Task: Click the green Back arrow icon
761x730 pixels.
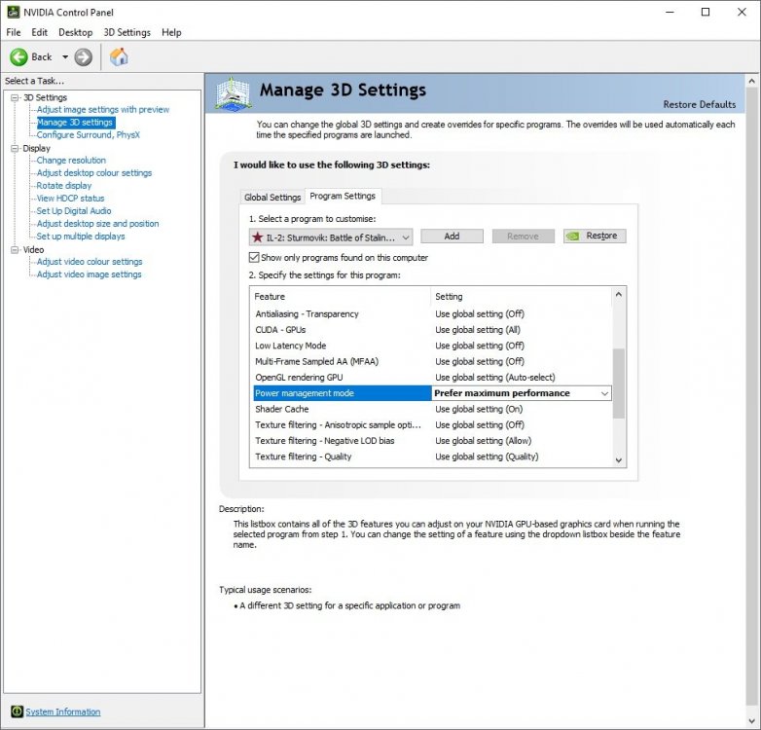Action: point(18,57)
